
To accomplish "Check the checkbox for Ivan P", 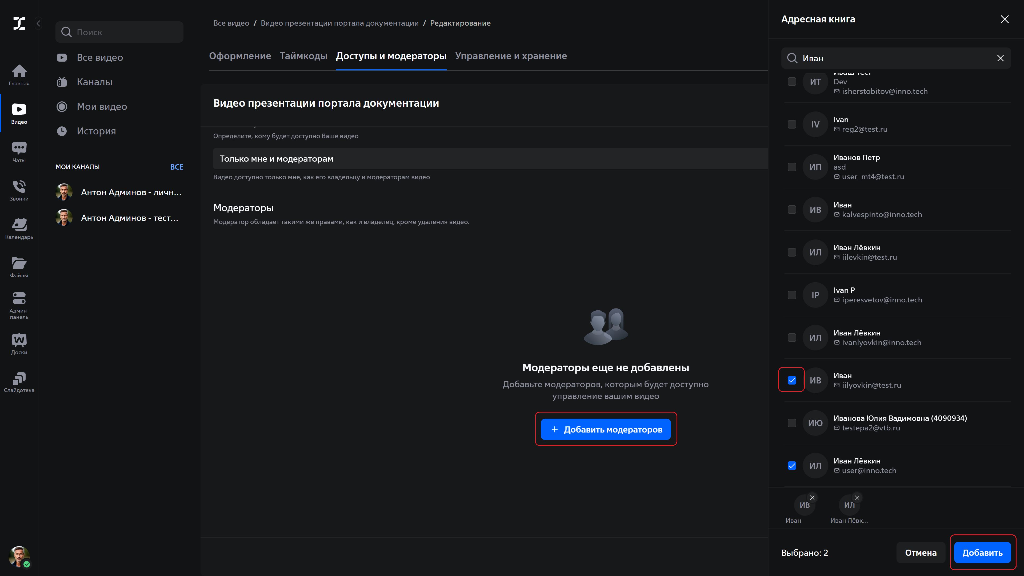I will click(792, 295).
